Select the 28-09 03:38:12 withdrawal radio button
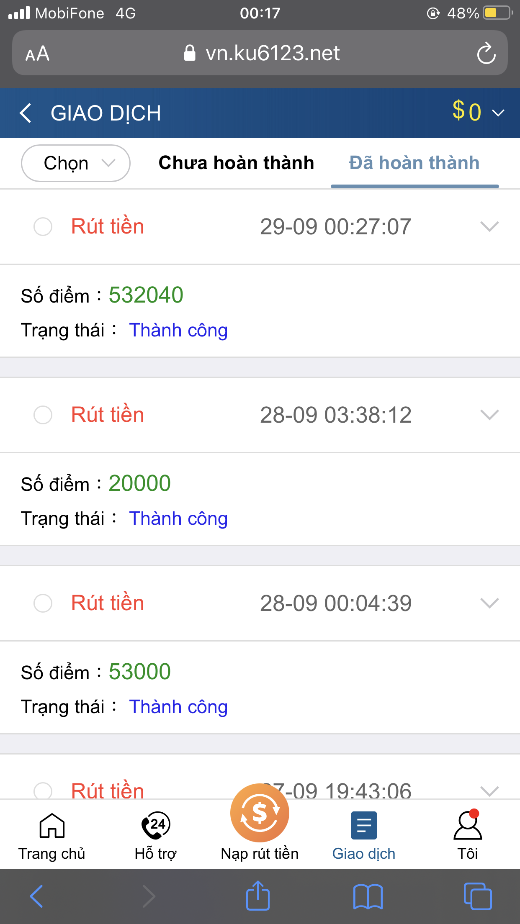The image size is (520, 924). click(43, 415)
